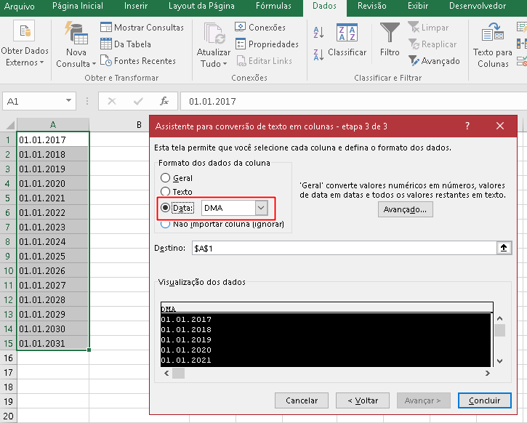
Task: Switch to the Inserir tab
Action: tap(136, 6)
